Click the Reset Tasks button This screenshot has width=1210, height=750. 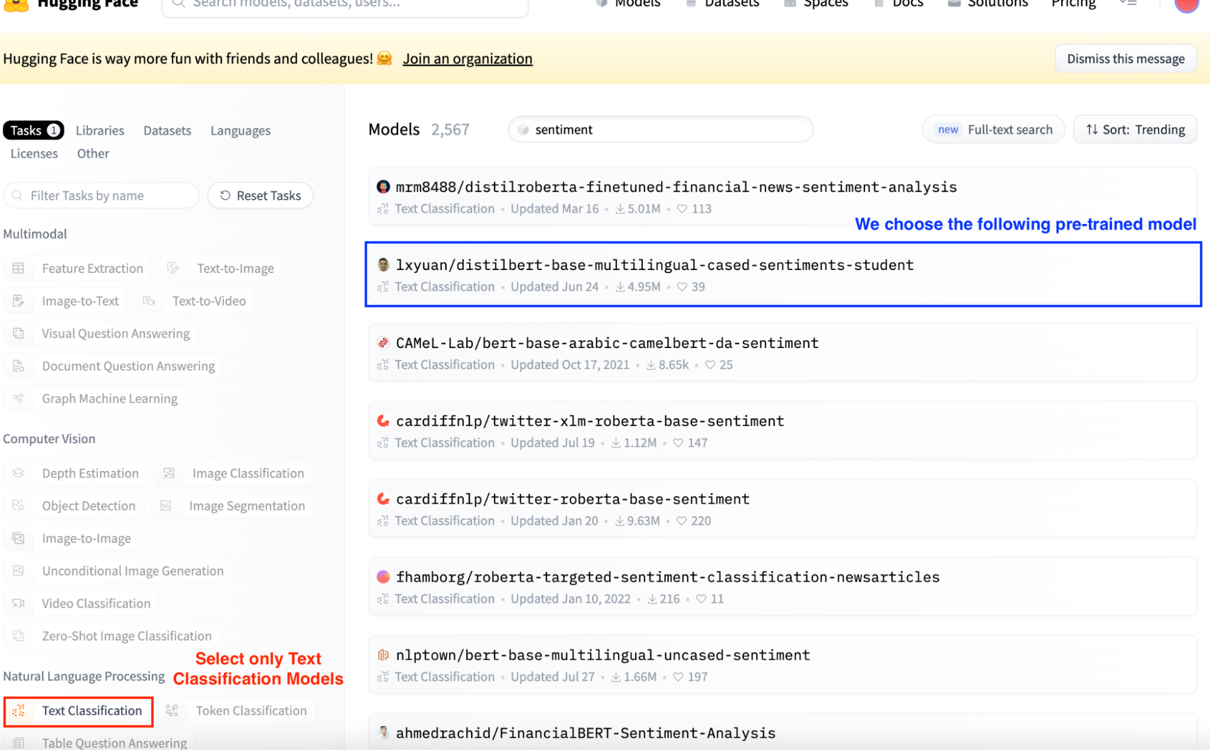260,196
